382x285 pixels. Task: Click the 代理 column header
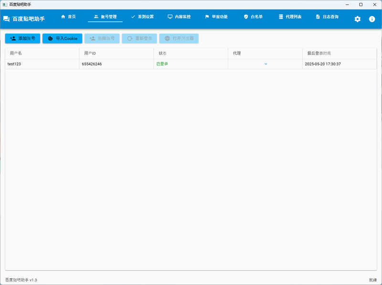[265, 53]
